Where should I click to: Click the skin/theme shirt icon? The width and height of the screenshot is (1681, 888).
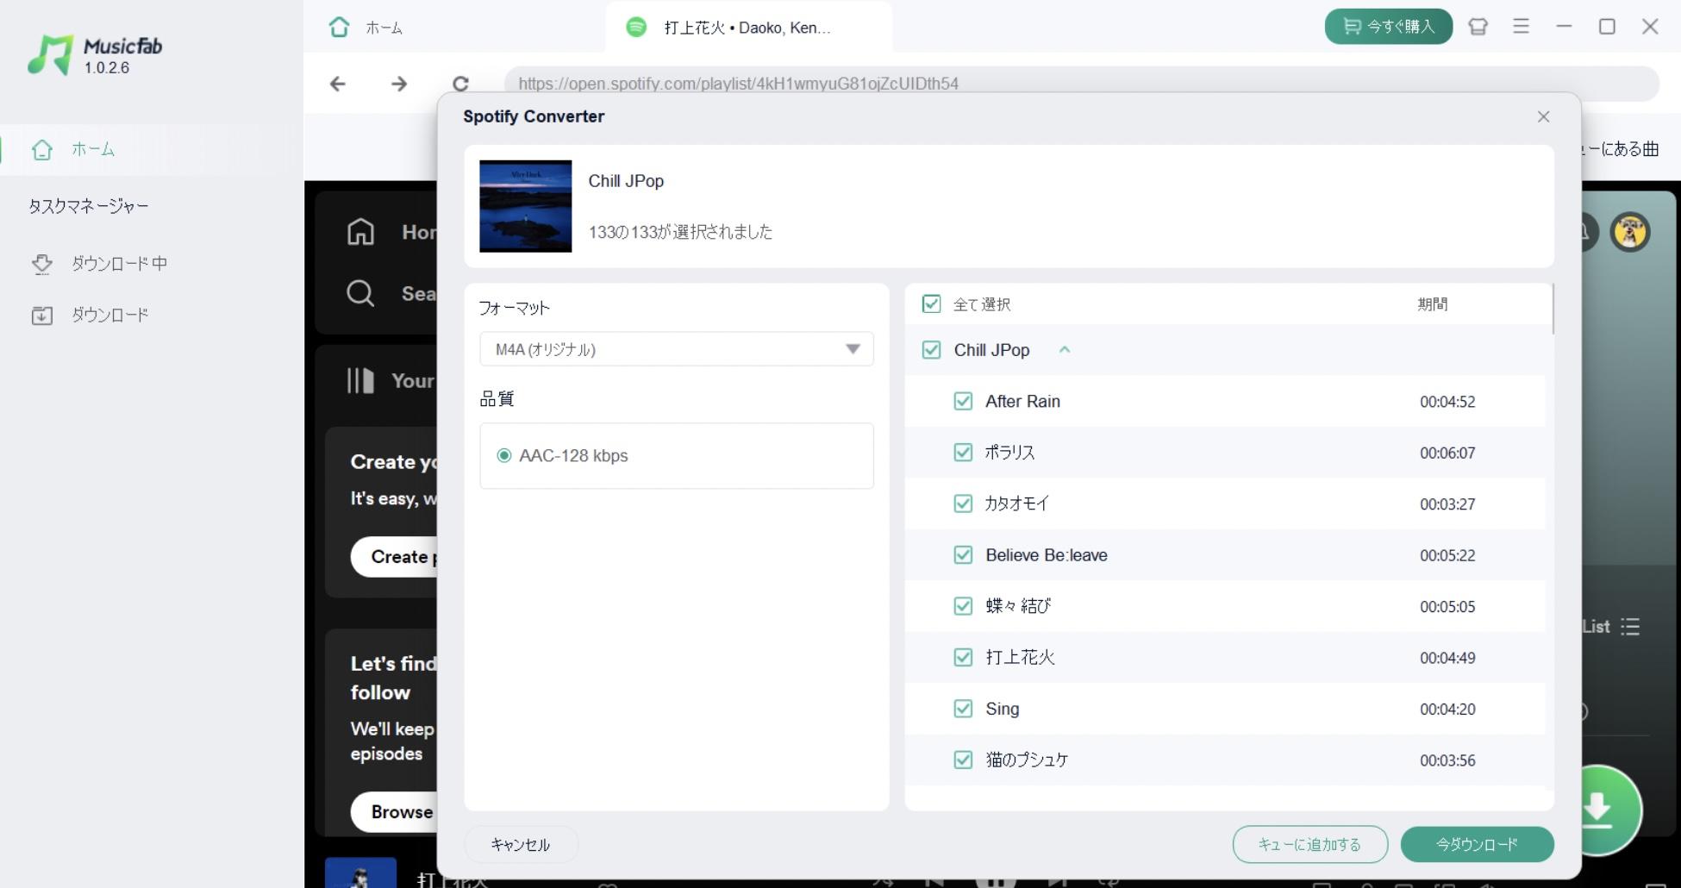point(1478,27)
